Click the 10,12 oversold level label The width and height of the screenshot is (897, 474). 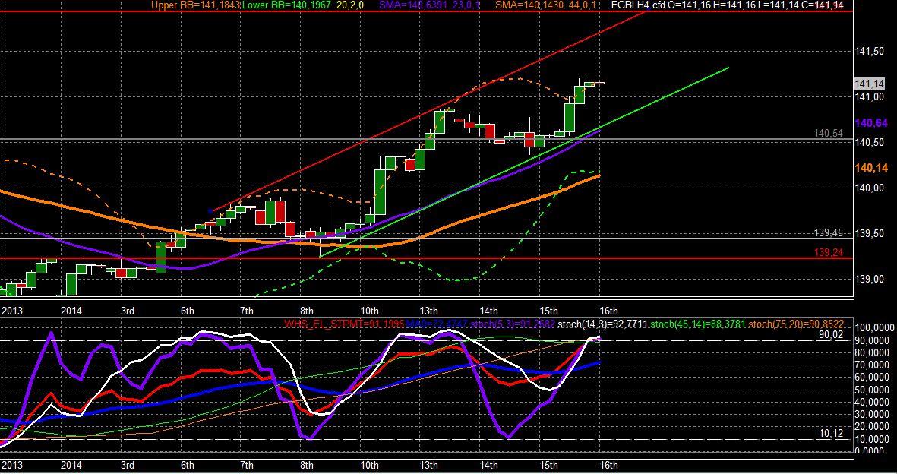[831, 433]
